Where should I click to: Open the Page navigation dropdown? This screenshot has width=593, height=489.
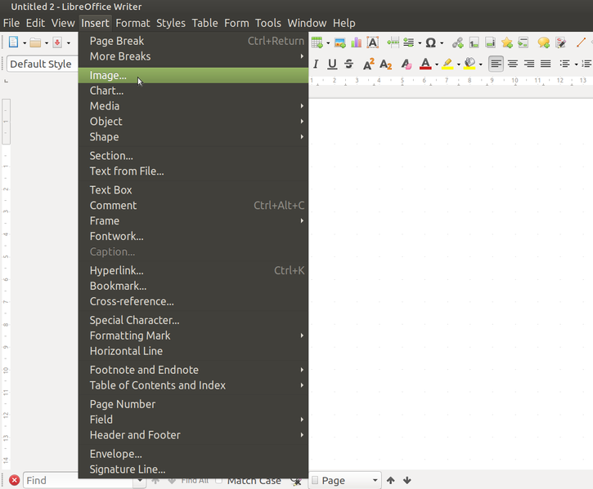(x=345, y=480)
